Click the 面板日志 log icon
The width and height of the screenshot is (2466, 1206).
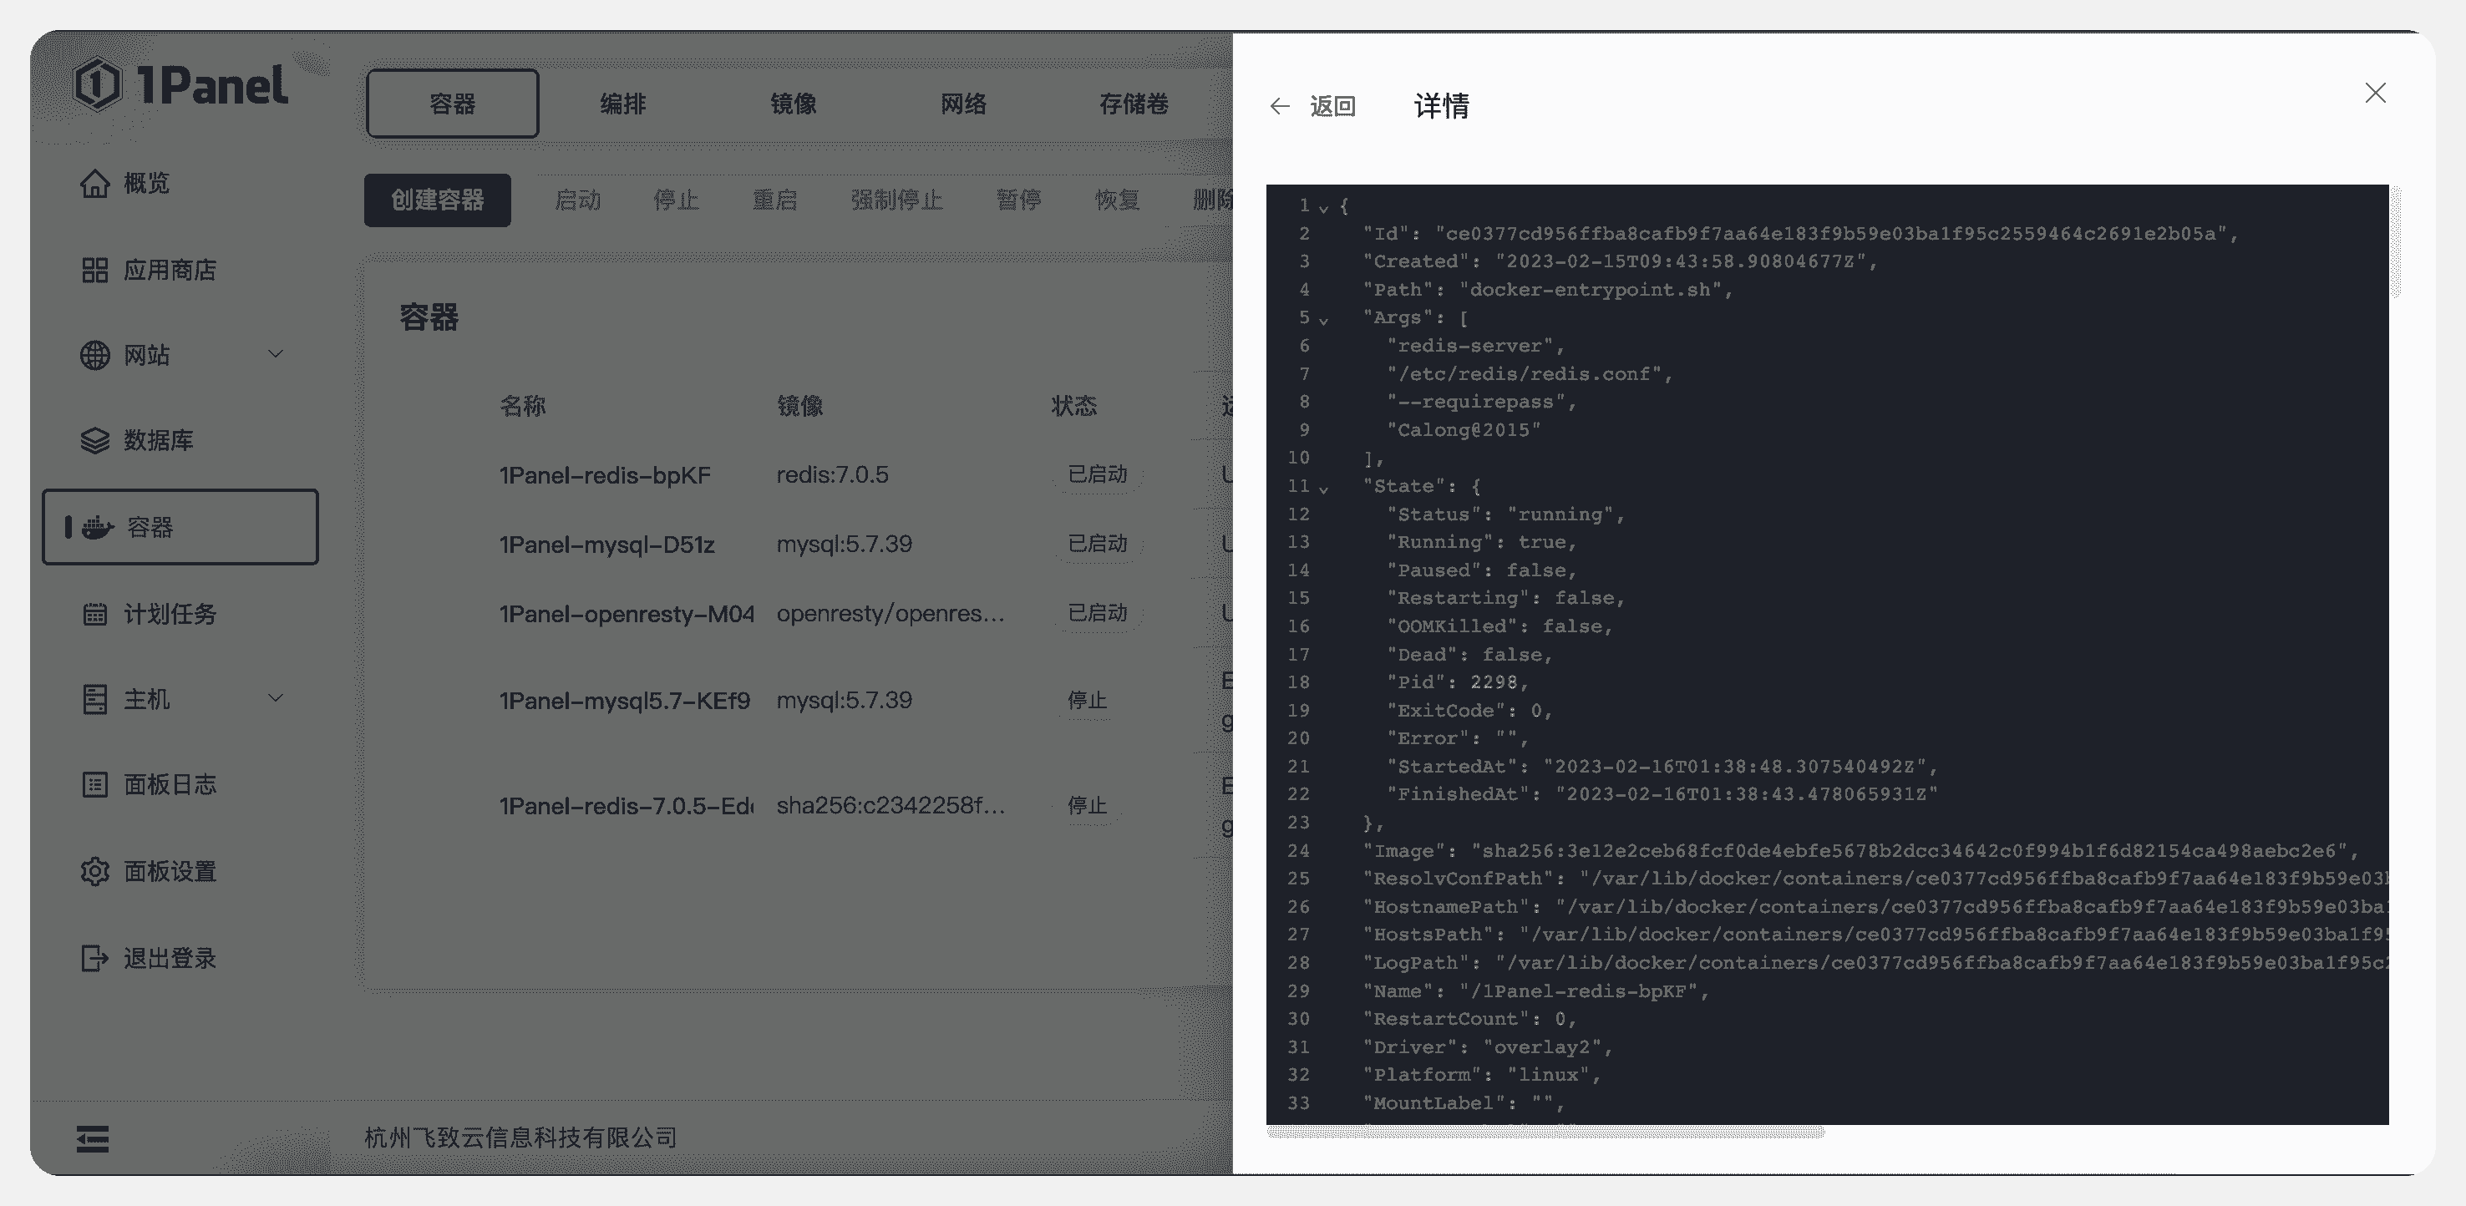(94, 785)
